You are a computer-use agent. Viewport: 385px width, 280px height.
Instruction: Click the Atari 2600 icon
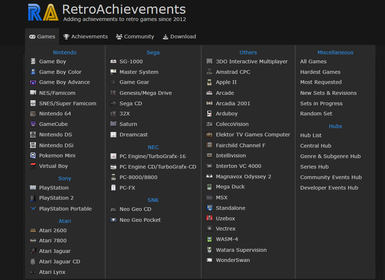(32, 230)
